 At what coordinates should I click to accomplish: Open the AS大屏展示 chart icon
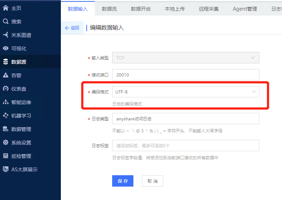(x=6, y=169)
